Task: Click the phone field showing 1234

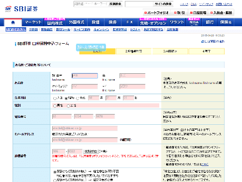Action: tap(84, 116)
